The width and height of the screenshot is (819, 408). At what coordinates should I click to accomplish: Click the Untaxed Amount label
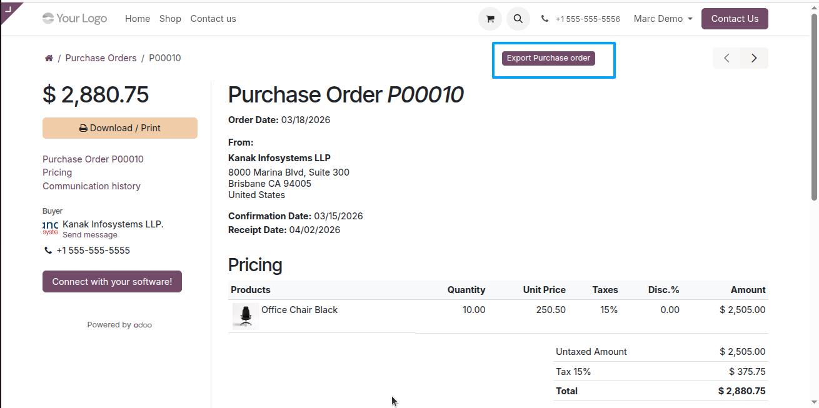pyautogui.click(x=591, y=352)
